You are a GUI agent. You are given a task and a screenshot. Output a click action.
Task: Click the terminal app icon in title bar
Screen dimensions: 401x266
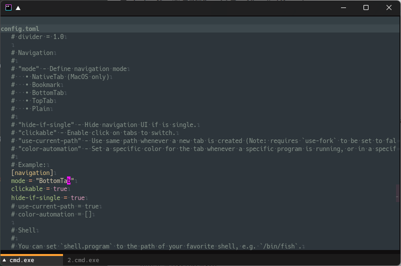click(x=8, y=7)
